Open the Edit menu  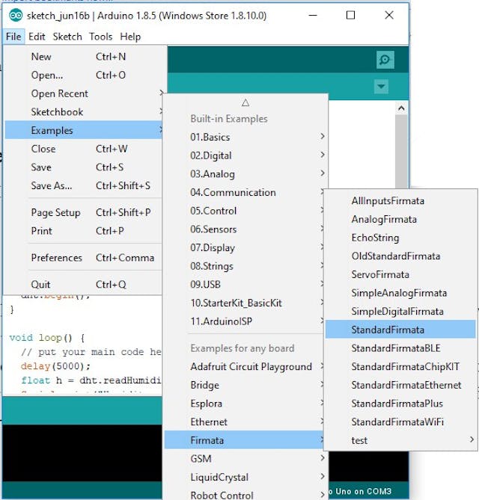(x=37, y=37)
